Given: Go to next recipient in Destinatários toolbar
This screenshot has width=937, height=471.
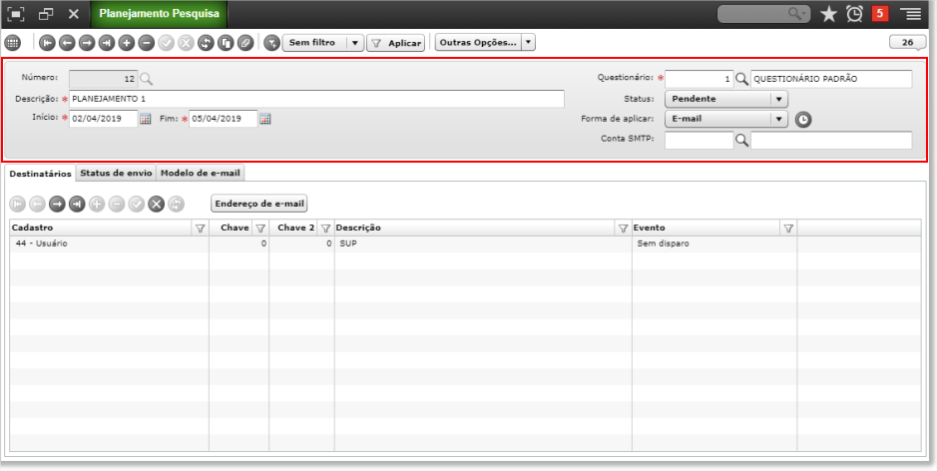Looking at the screenshot, I should click(57, 205).
